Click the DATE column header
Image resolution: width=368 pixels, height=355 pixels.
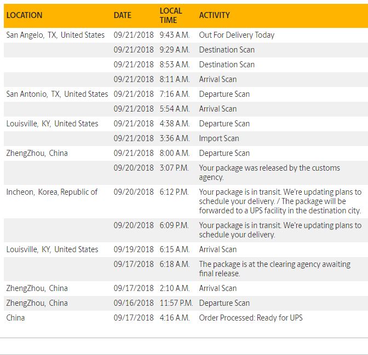pyautogui.click(x=122, y=15)
